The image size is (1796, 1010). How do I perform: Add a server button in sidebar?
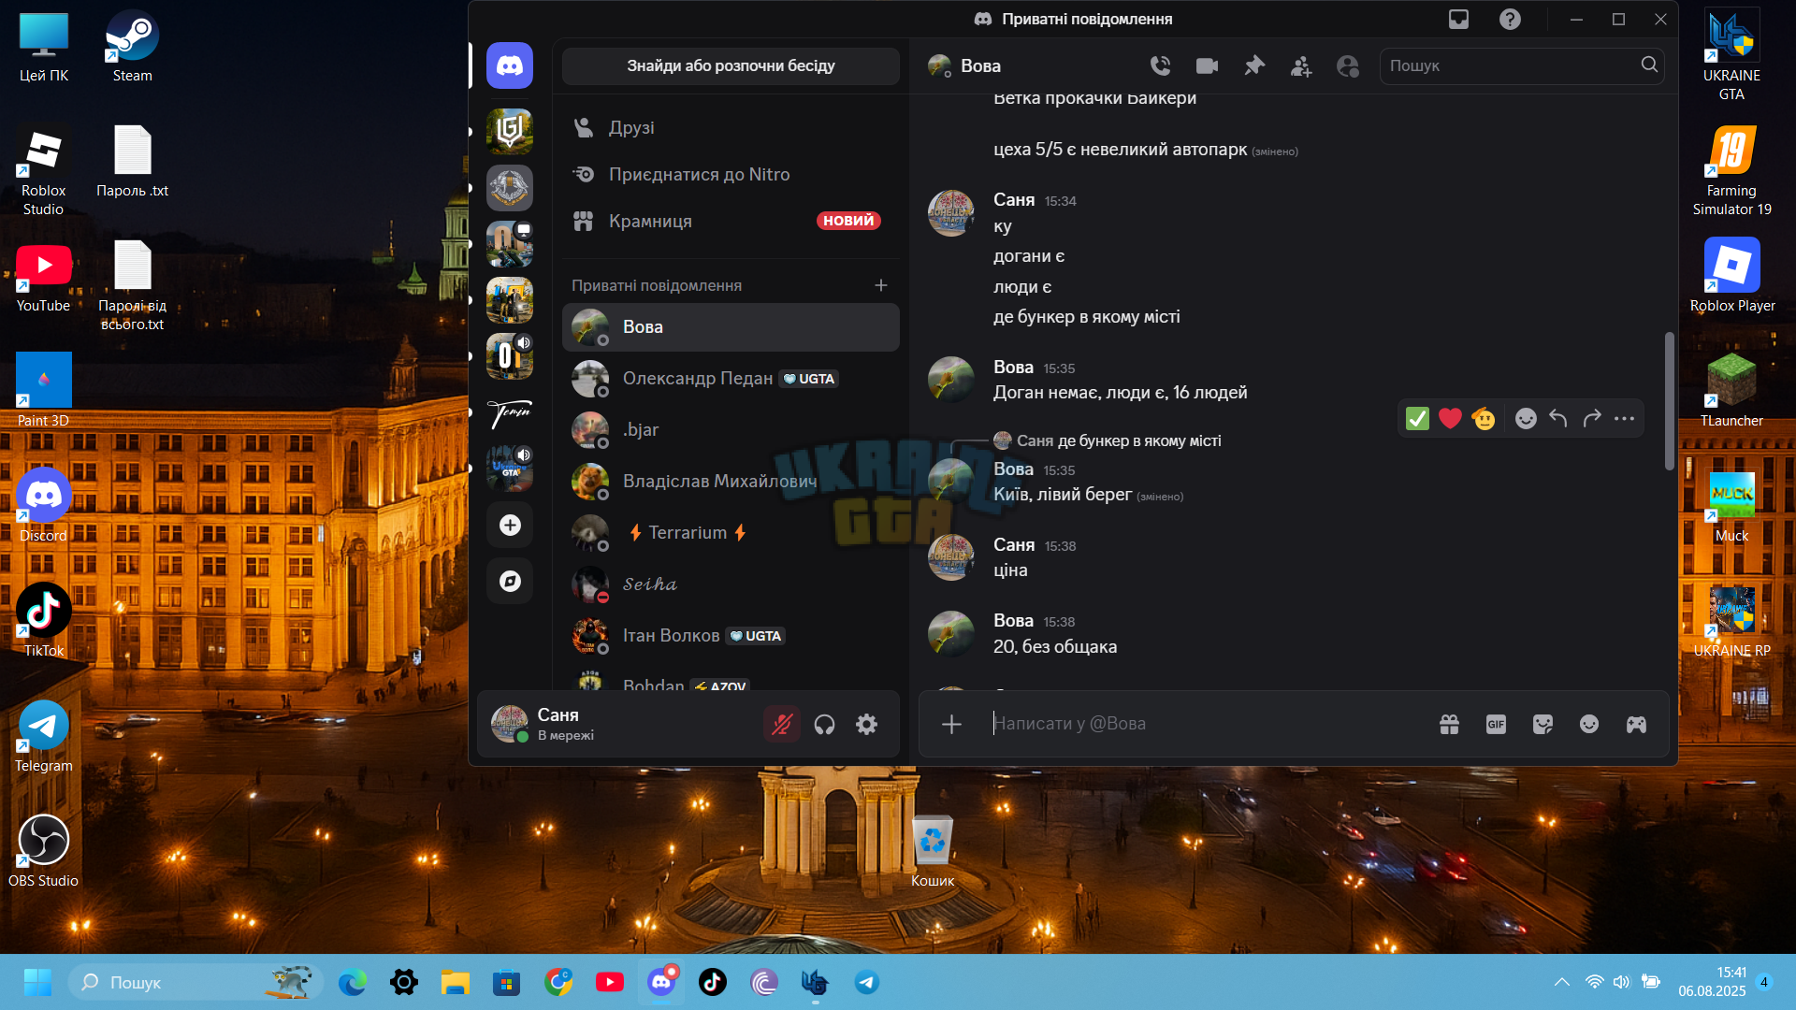(x=510, y=526)
